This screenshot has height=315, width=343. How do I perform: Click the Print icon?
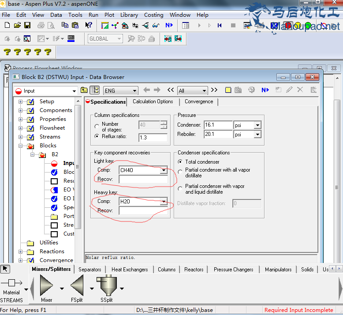point(41,26)
